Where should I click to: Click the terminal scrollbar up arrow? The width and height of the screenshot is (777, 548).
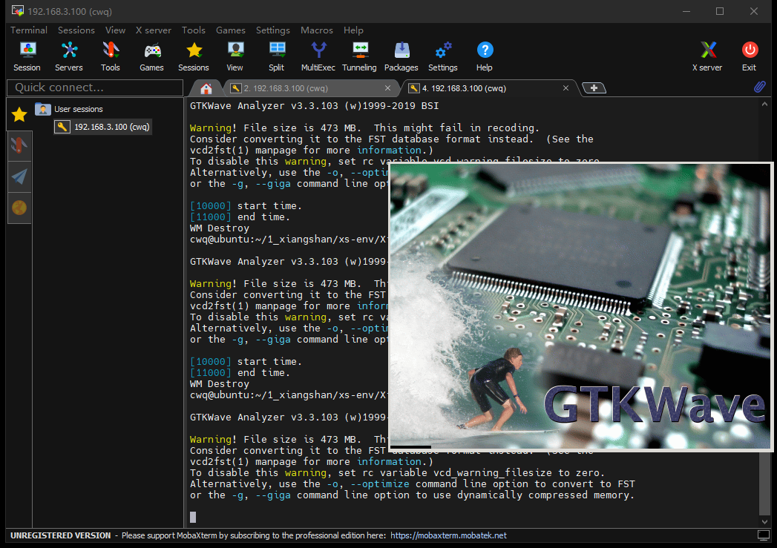764,105
